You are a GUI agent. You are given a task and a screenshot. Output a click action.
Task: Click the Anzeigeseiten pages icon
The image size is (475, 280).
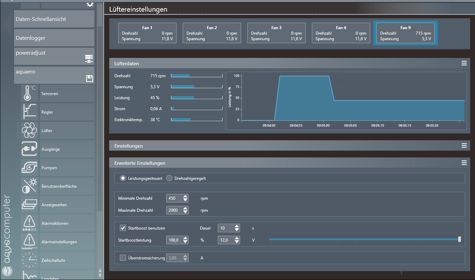pos(30,205)
